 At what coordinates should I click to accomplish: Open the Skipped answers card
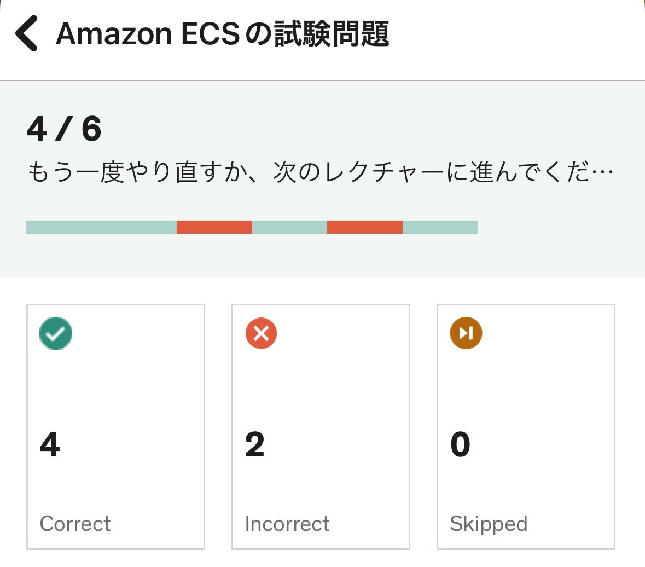tap(526, 427)
